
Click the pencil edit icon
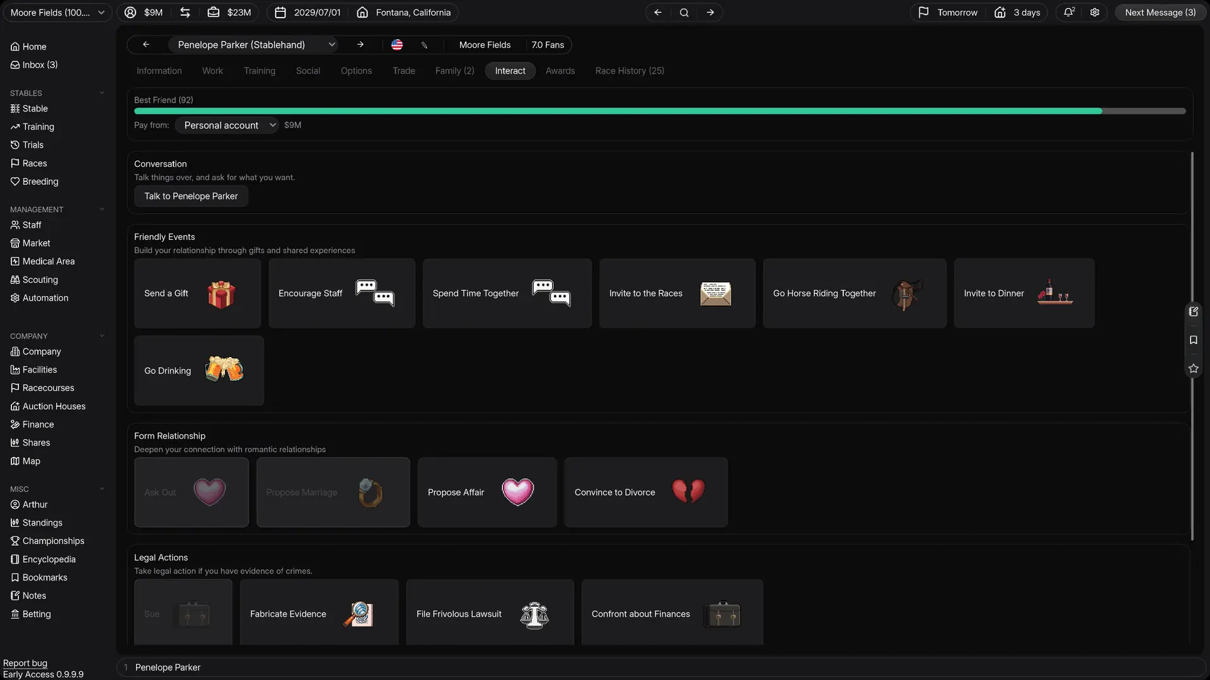(x=424, y=45)
